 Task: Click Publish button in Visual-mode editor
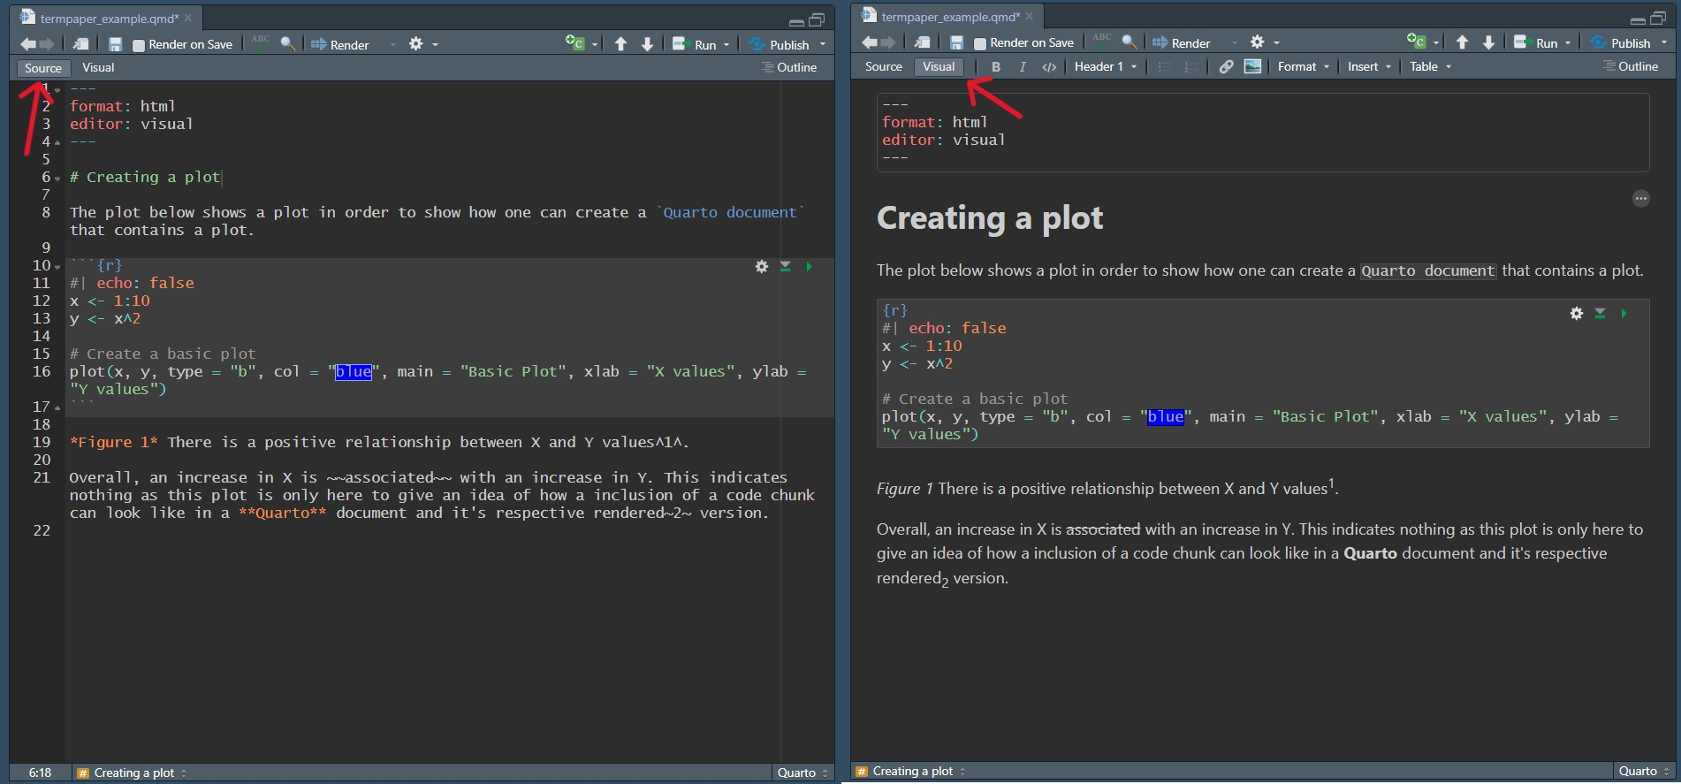coord(1619,42)
